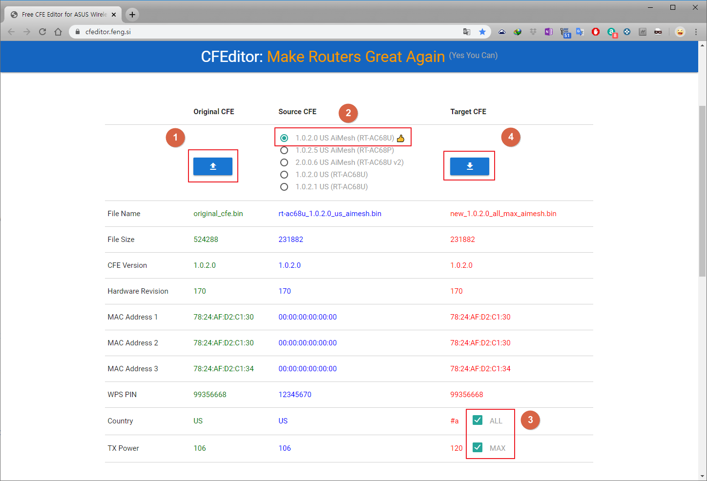Click the scrollbar up arrow
The height and width of the screenshot is (481, 707).
click(703, 45)
